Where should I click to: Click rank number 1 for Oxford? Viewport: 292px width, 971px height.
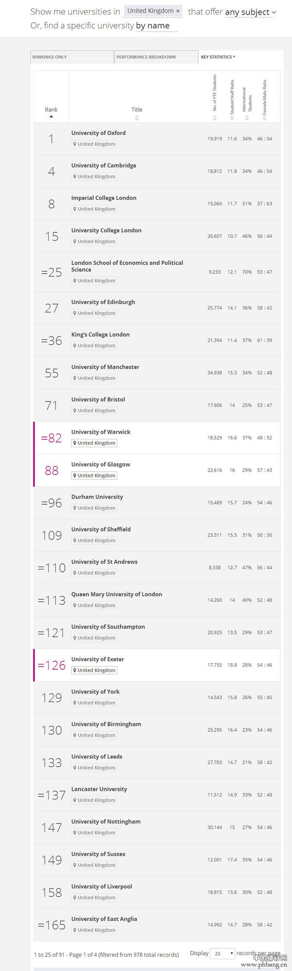51,139
